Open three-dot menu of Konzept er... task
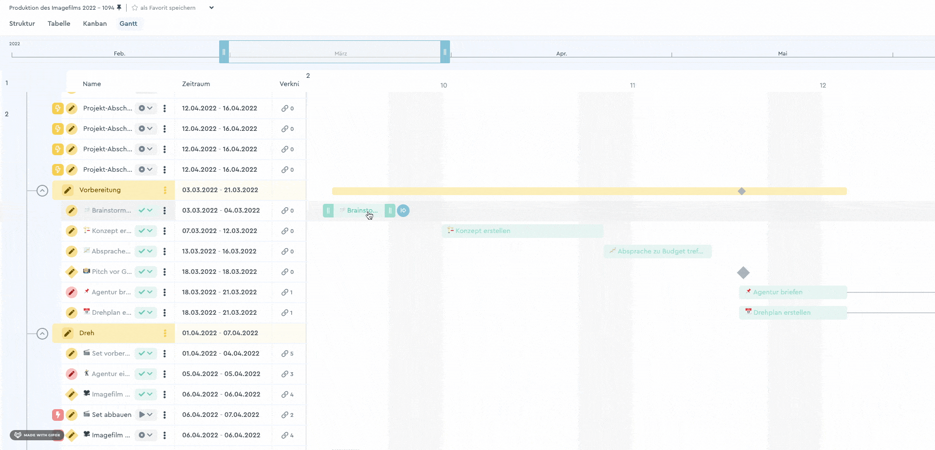This screenshot has width=935, height=450. (165, 231)
